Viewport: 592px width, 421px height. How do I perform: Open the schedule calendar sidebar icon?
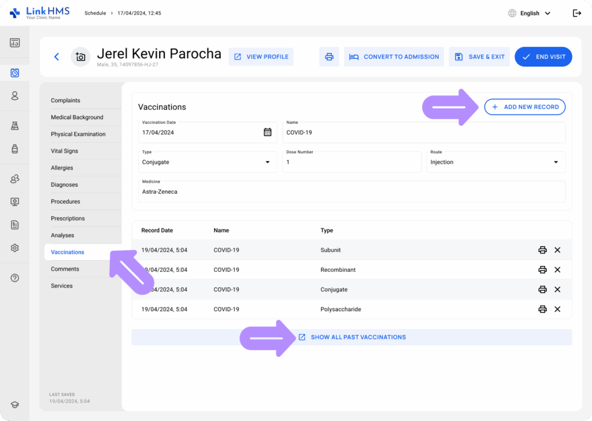(15, 73)
